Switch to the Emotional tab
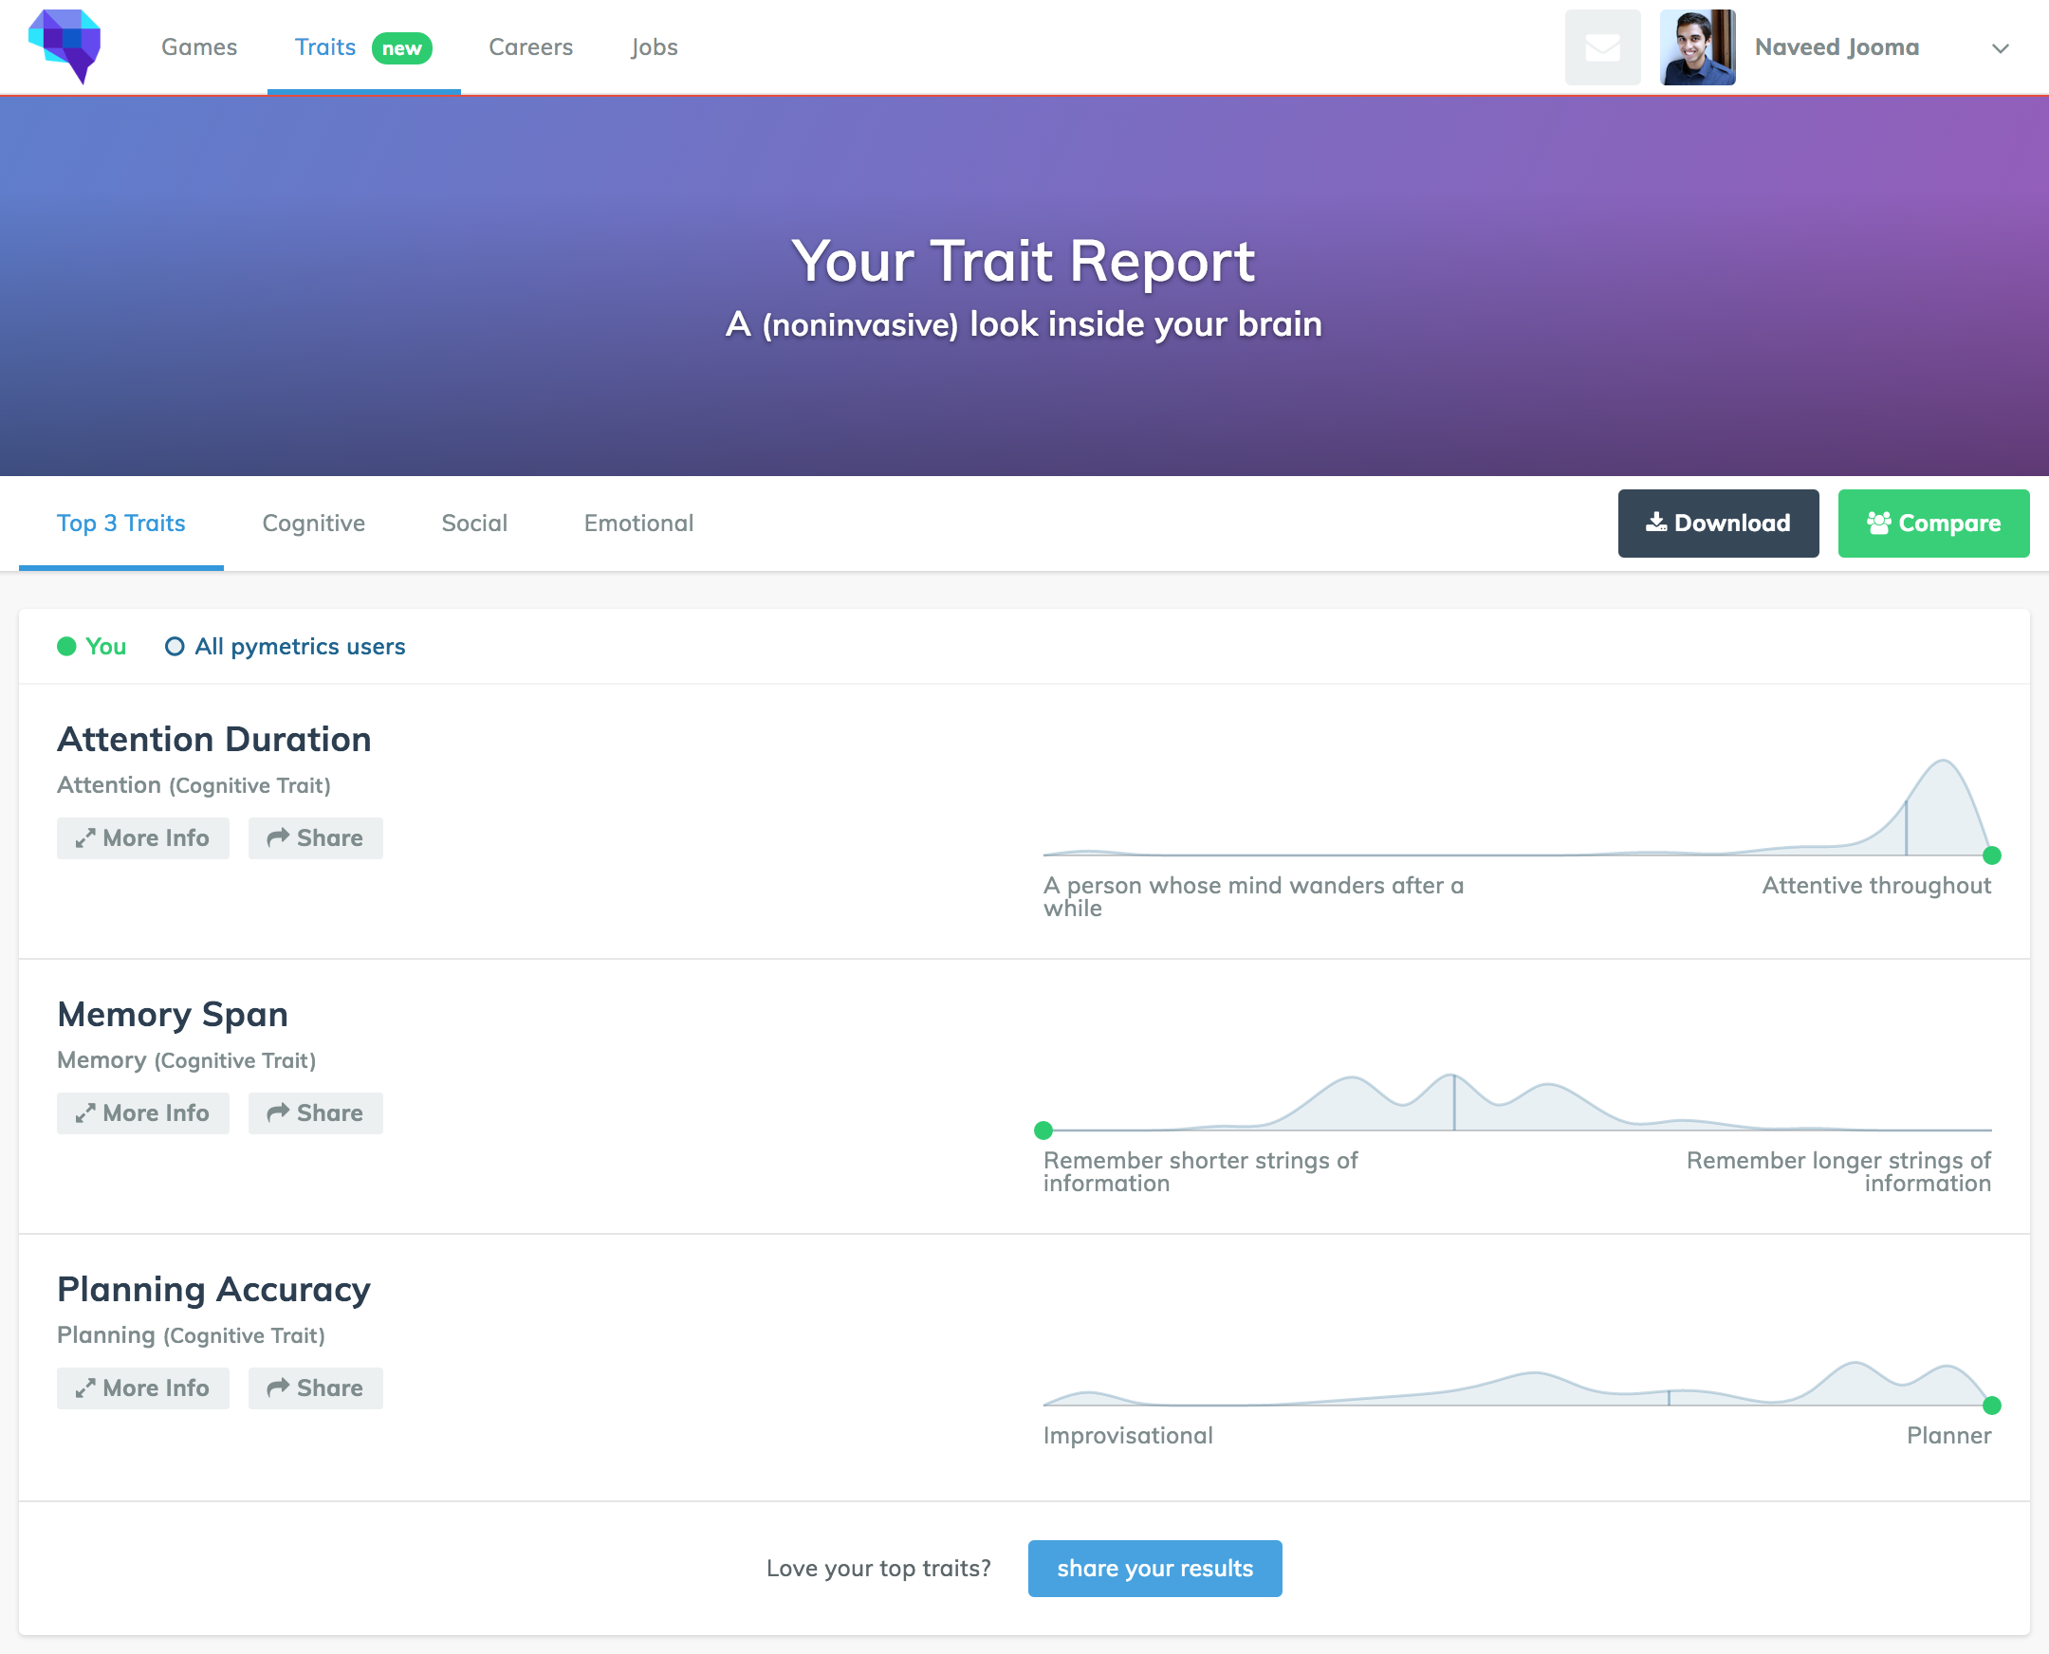 [638, 524]
